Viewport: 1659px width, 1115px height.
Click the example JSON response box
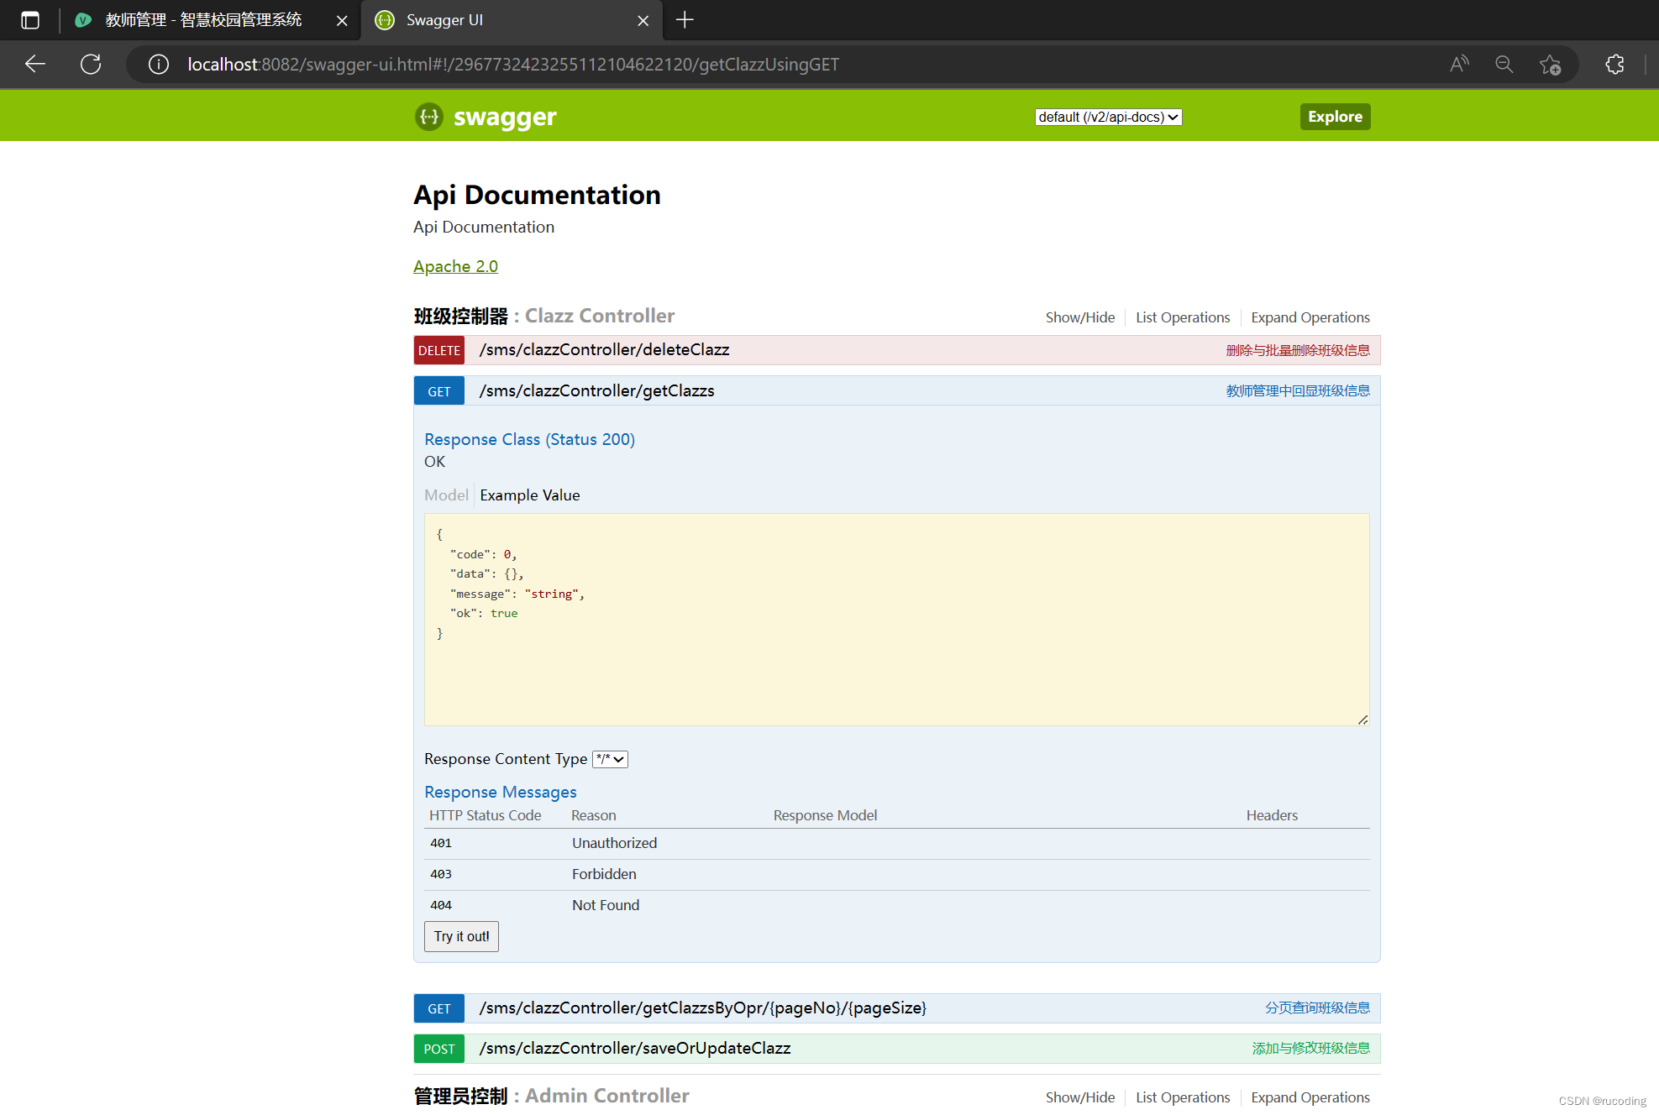click(896, 620)
